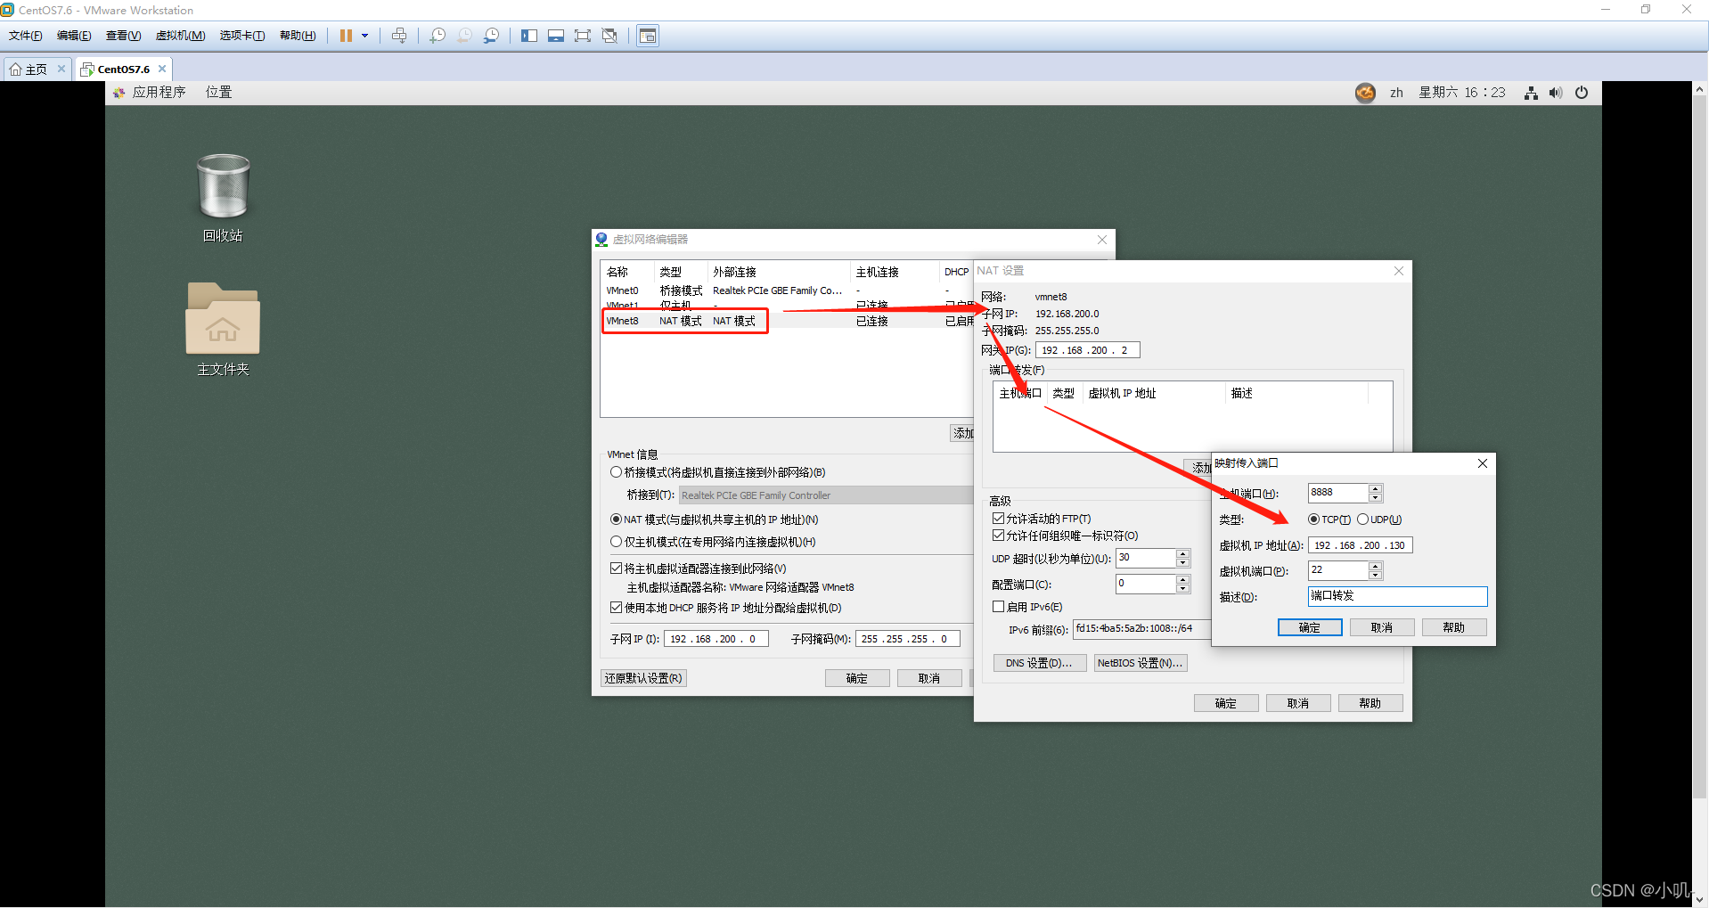This screenshot has height=908, width=1709.
Task: Toggle 允许活动的 FTP checkbox
Action: (x=999, y=518)
